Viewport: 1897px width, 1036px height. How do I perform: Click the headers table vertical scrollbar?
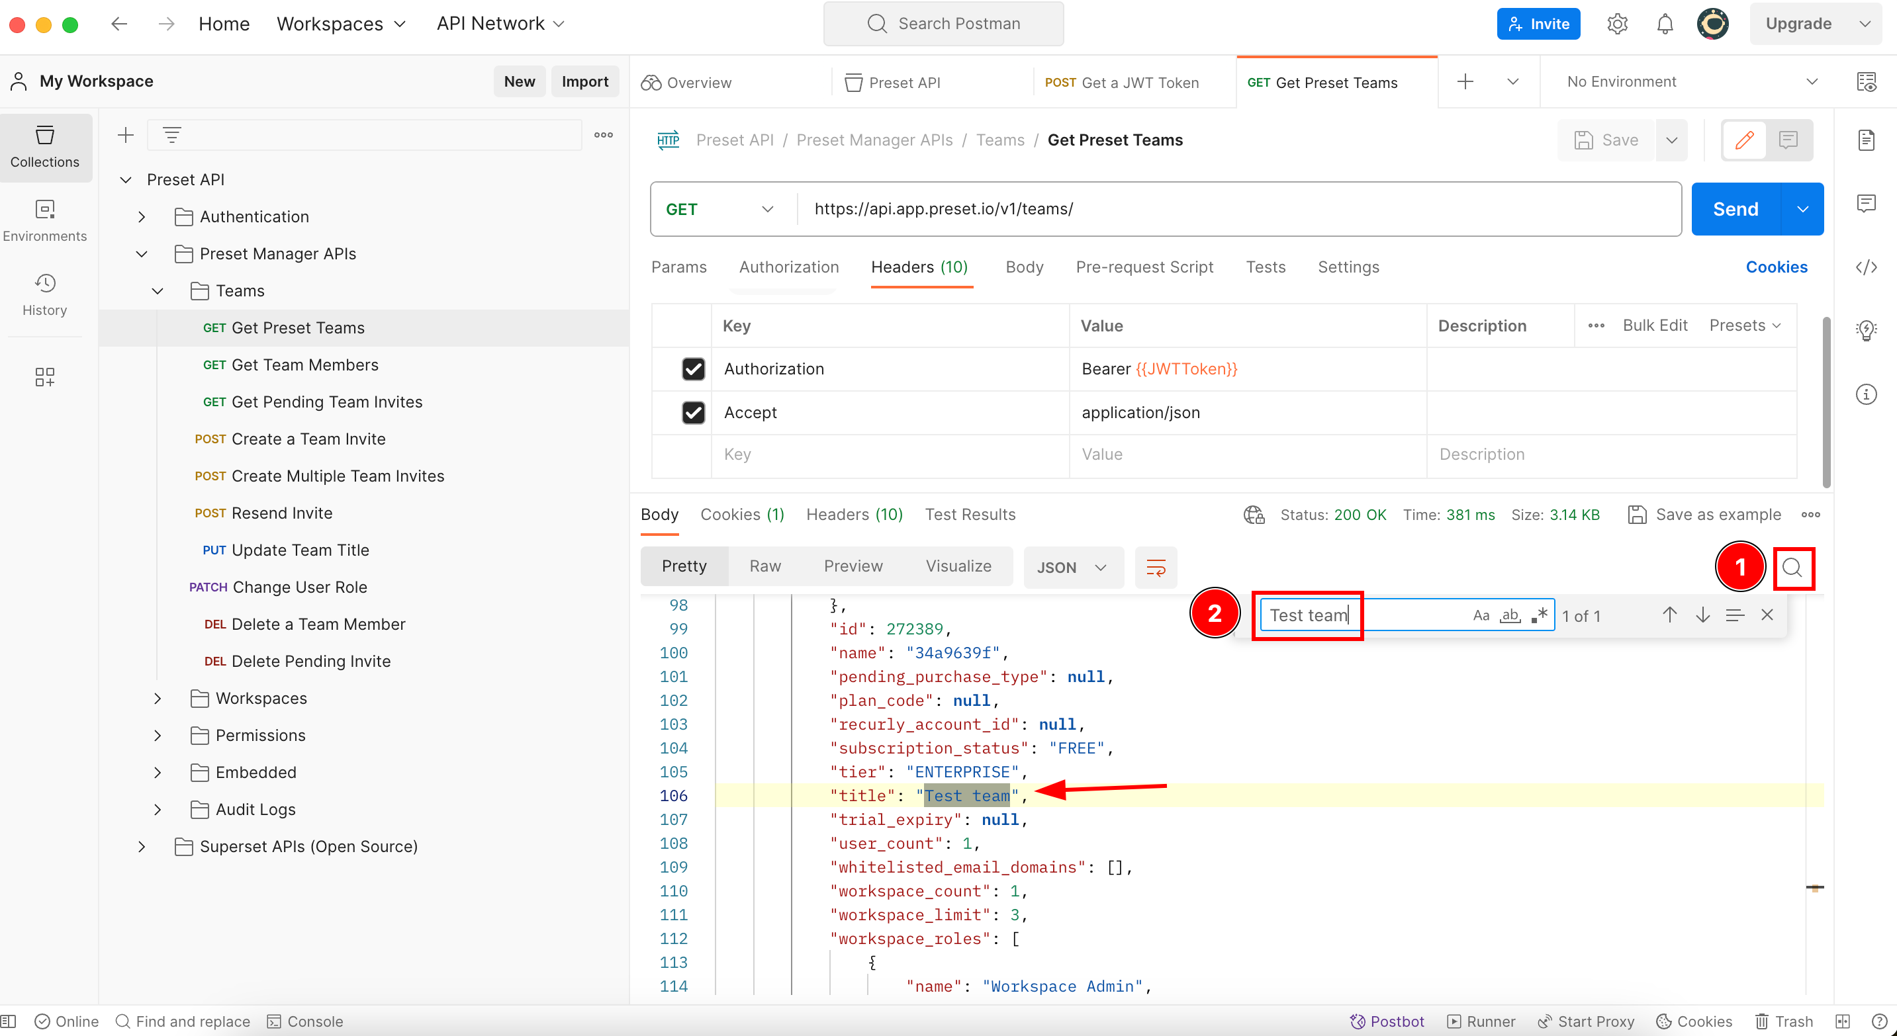[1826, 402]
